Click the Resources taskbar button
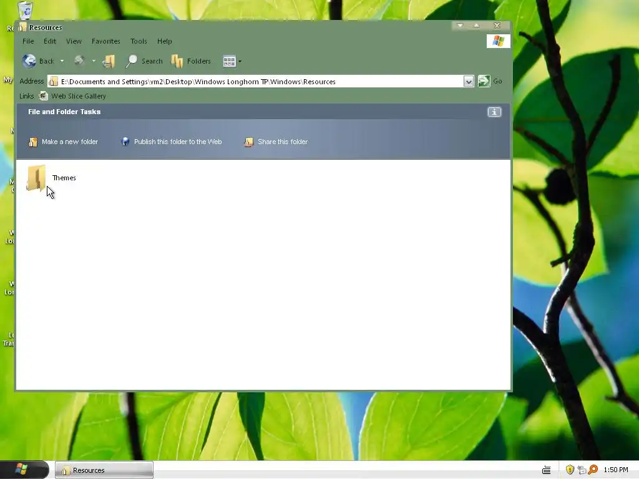The image size is (639, 479). (x=104, y=470)
